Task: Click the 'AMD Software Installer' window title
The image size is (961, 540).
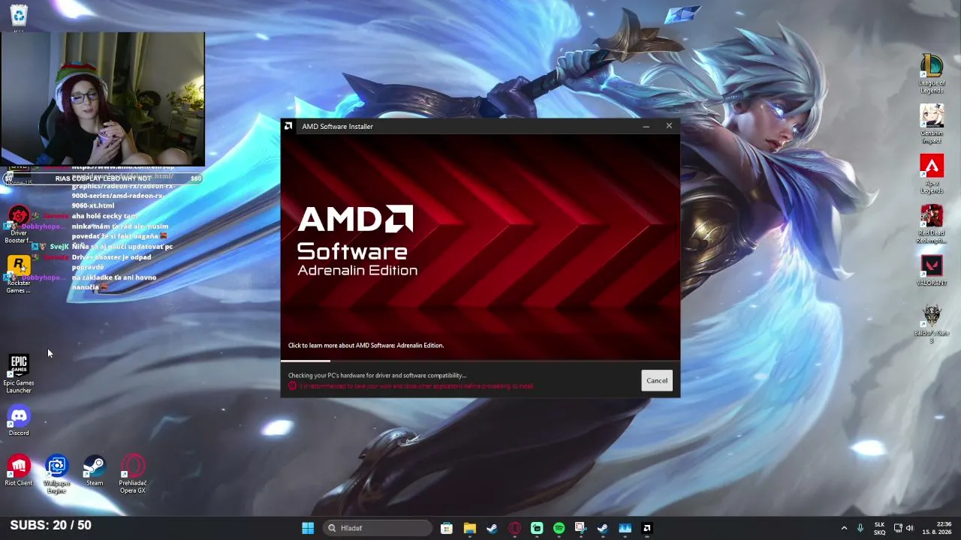Action: tap(337, 126)
